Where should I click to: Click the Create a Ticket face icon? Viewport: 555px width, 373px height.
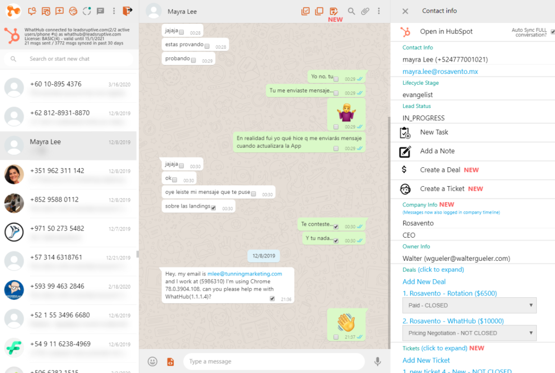[405, 189]
